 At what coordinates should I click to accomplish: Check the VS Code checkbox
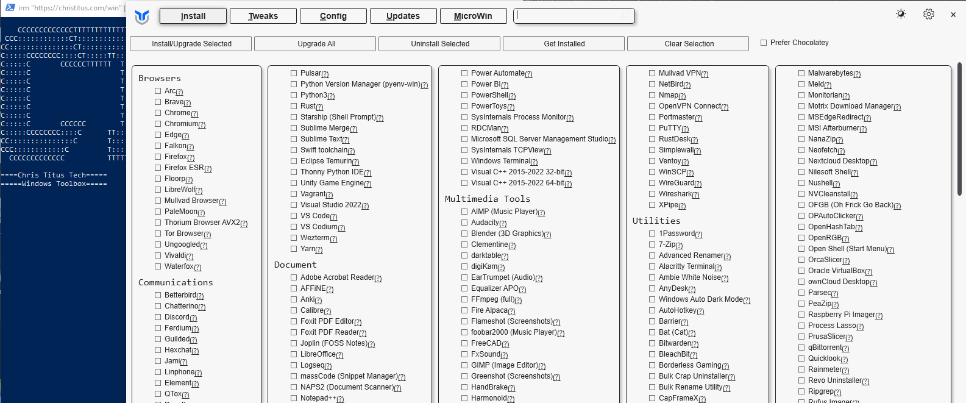(x=294, y=216)
